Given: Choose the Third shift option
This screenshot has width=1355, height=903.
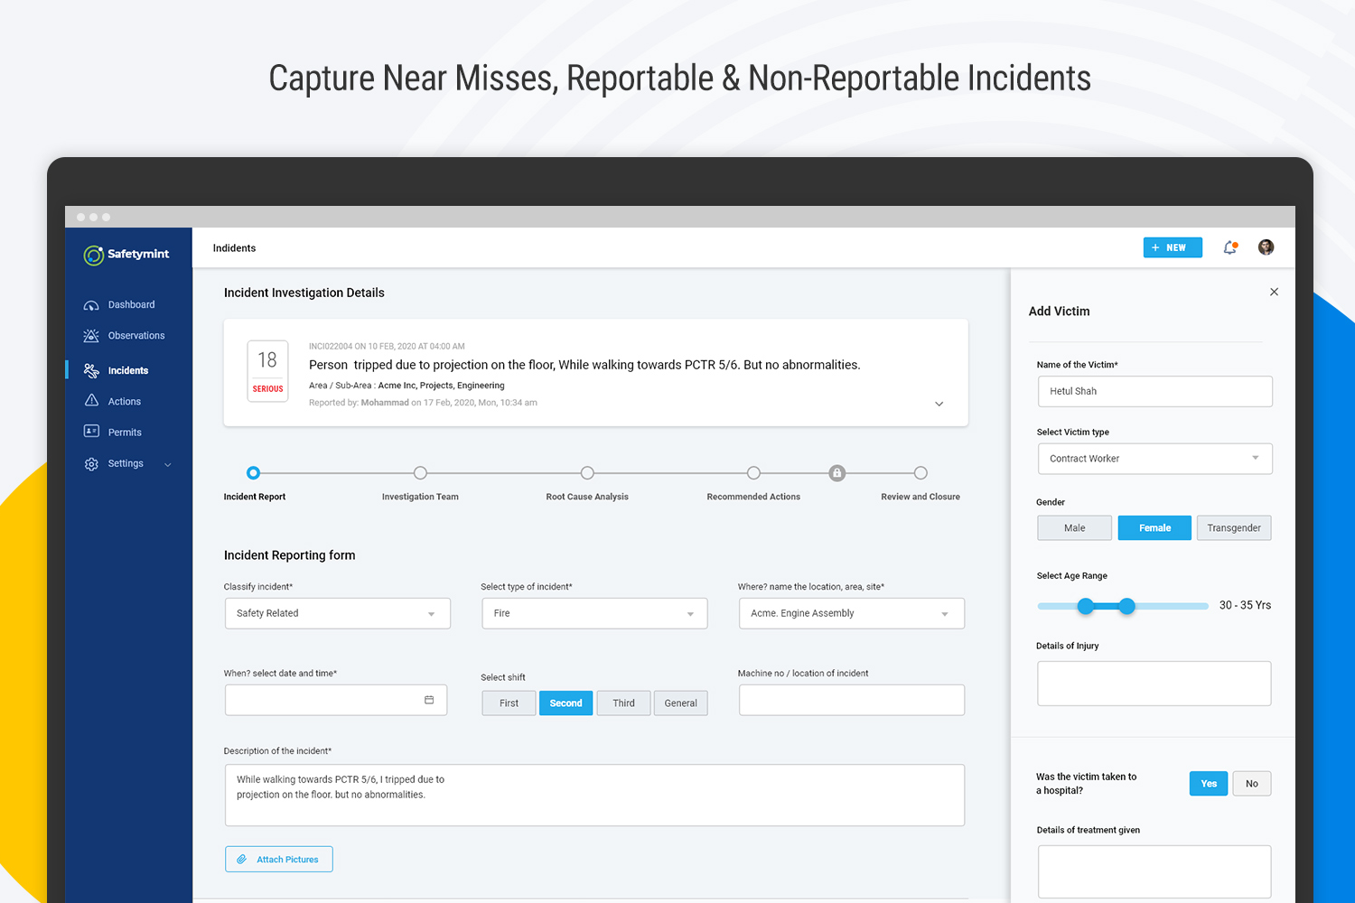Looking at the screenshot, I should point(623,703).
